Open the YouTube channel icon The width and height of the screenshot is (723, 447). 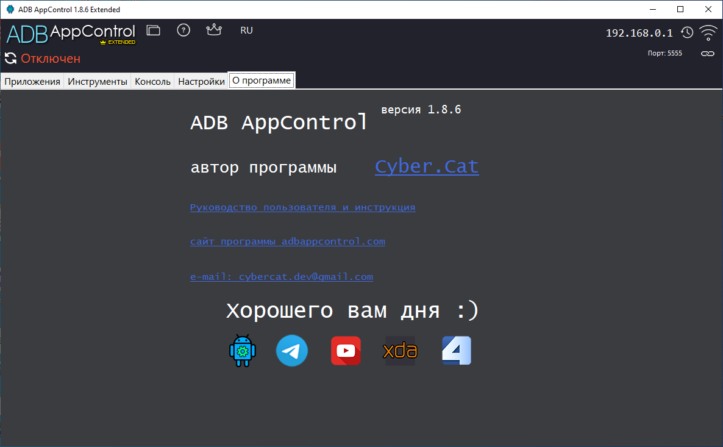[346, 351]
